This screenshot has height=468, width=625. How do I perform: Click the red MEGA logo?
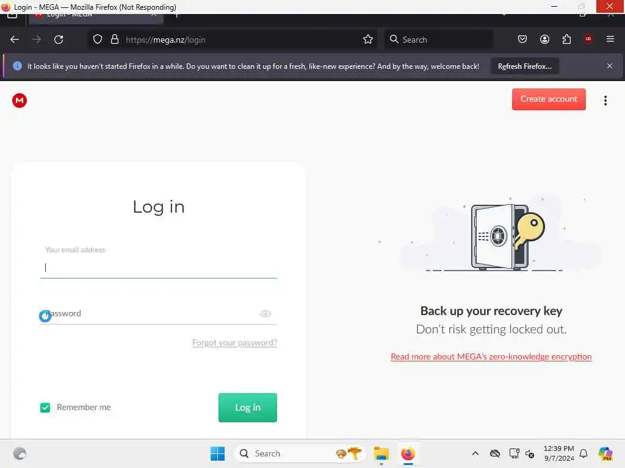pos(20,101)
